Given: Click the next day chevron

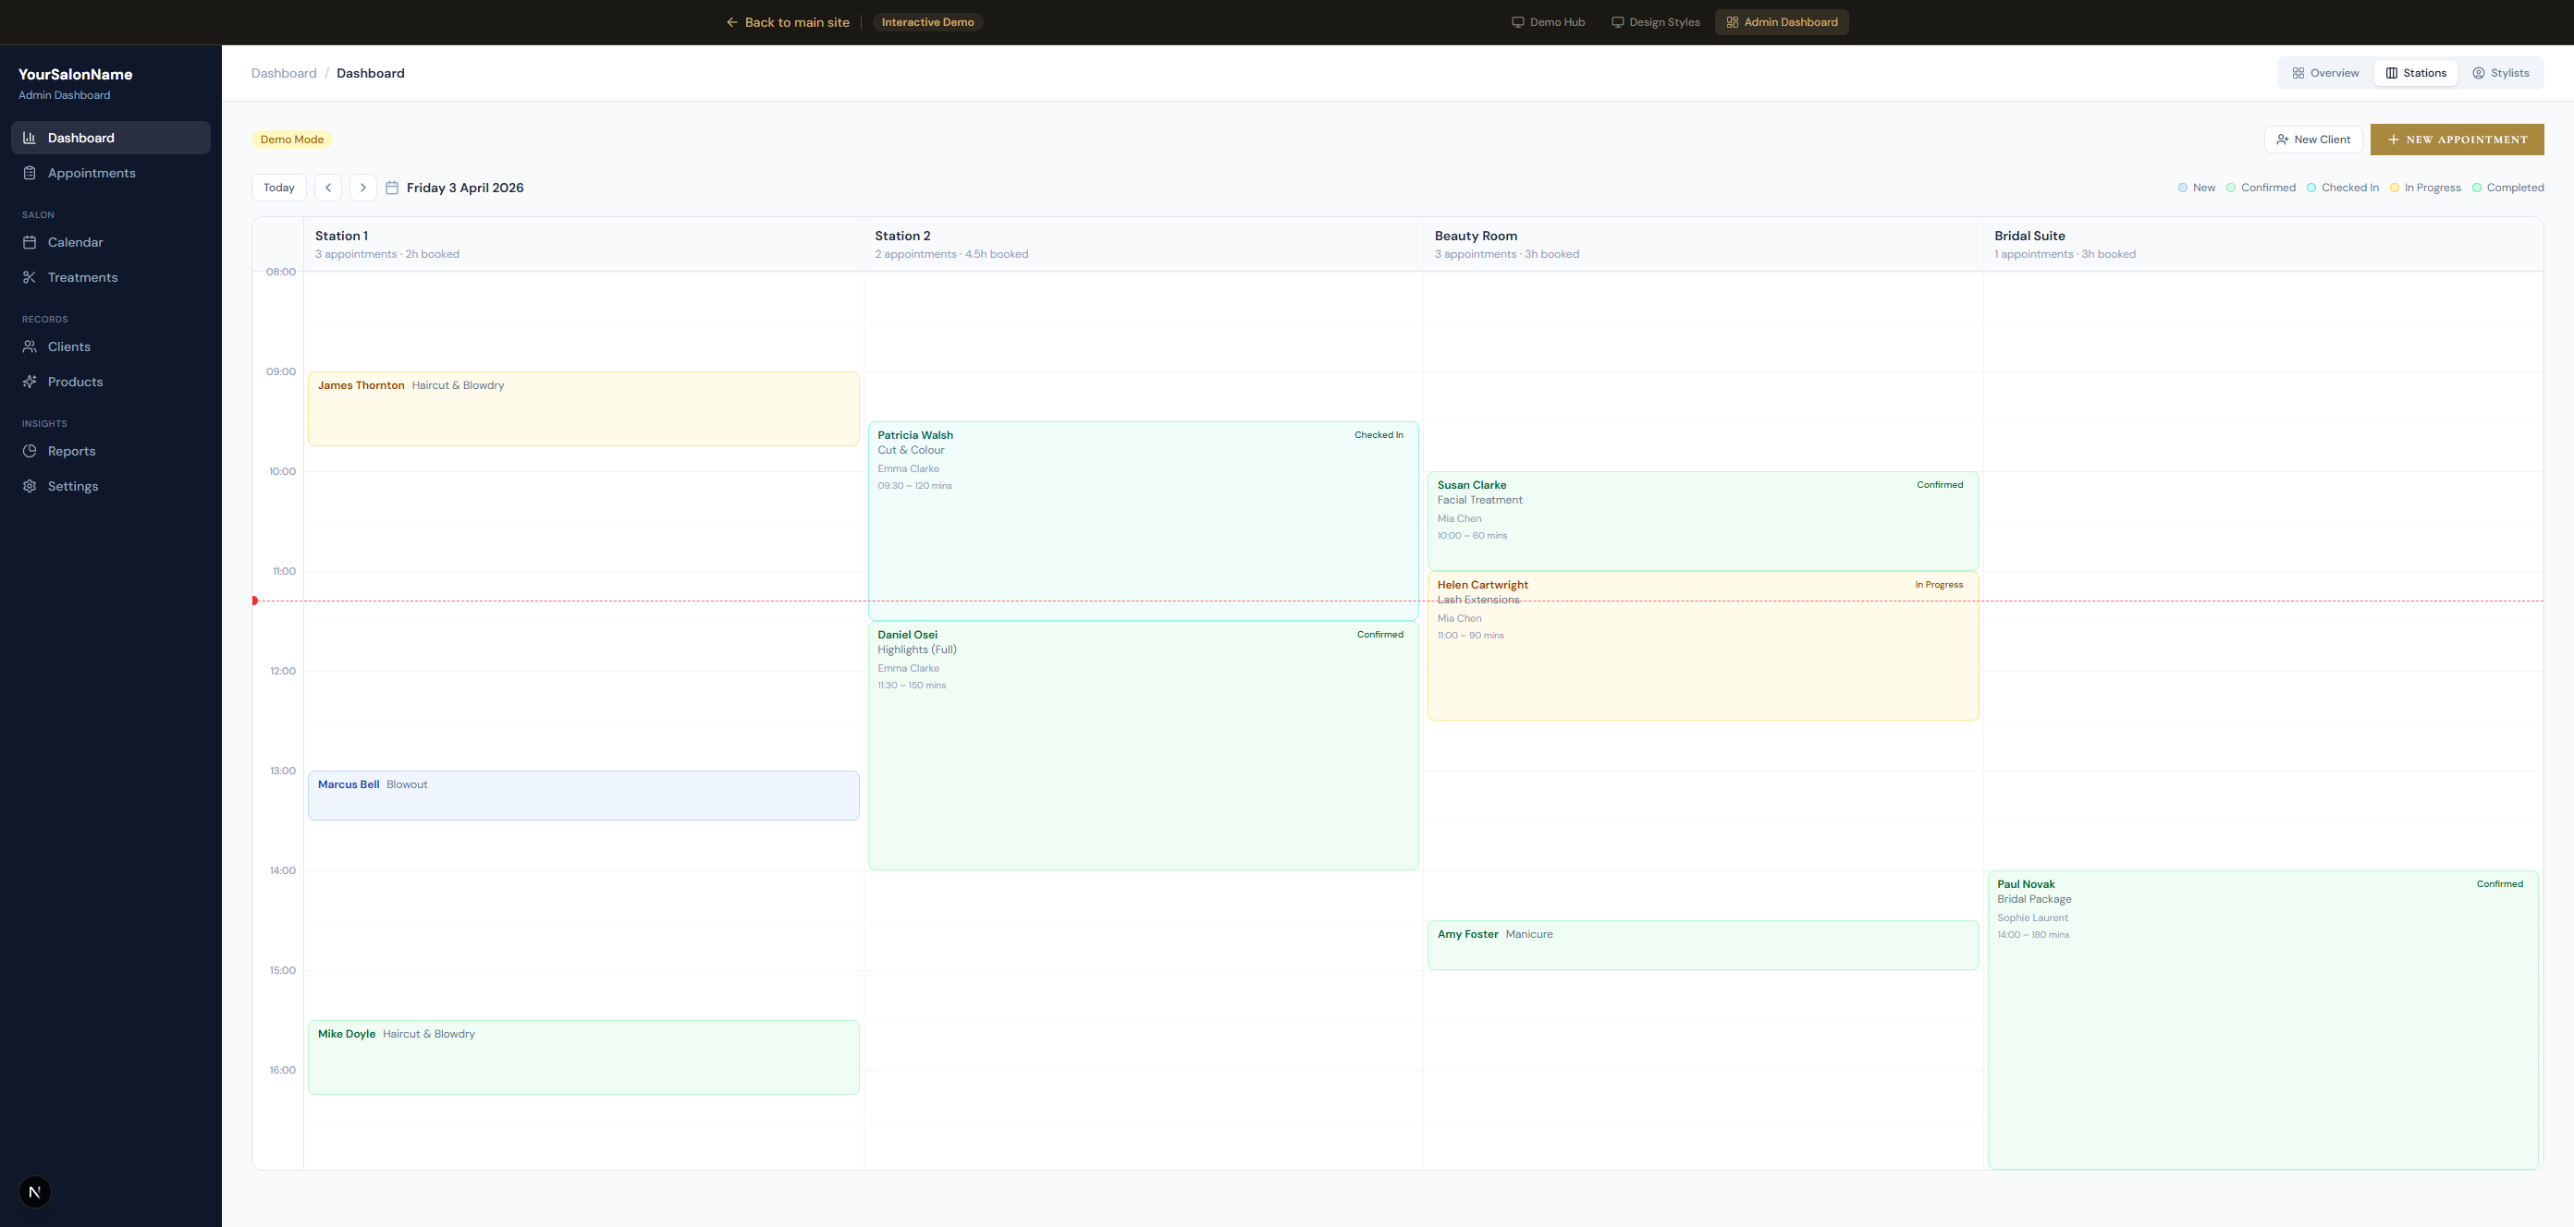Looking at the screenshot, I should (362, 188).
